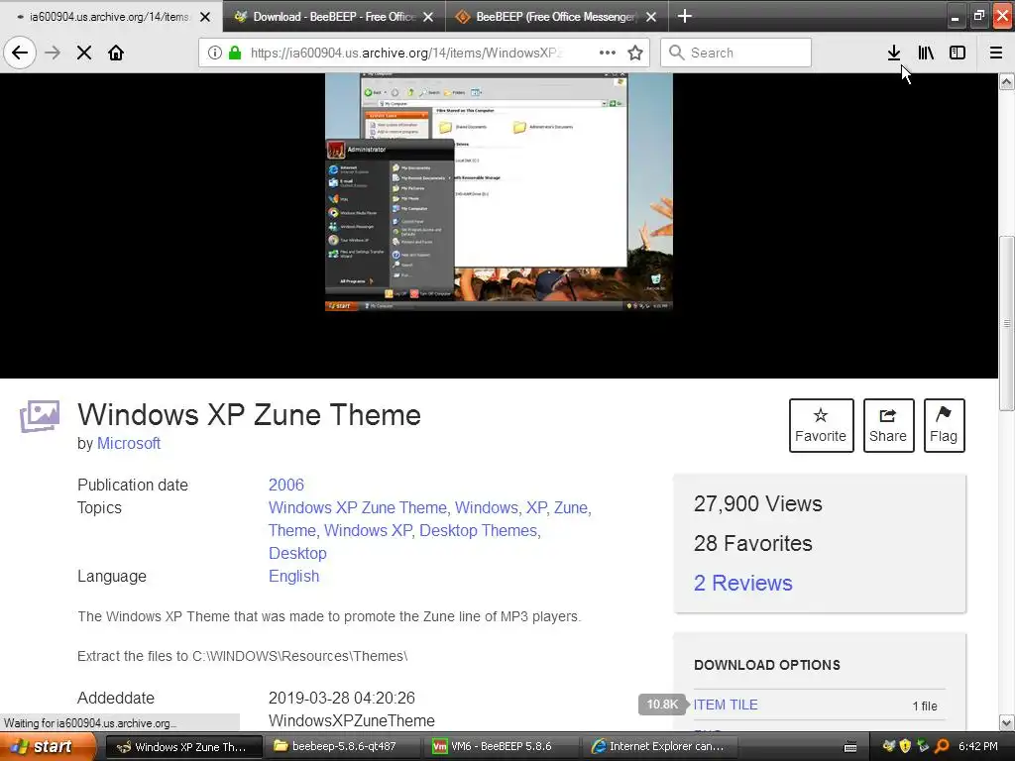Open the Firefox hamburger menu
Image resolution: width=1015 pixels, height=761 pixels.
pyautogui.click(x=996, y=53)
